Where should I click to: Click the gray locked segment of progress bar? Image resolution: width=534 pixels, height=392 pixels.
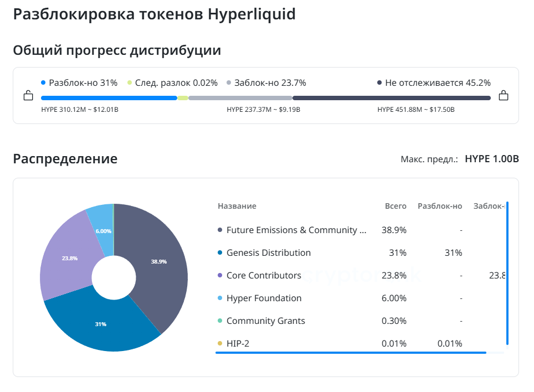click(x=240, y=98)
